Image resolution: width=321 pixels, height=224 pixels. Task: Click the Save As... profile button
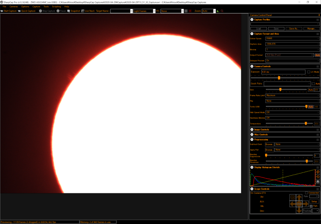294,28
